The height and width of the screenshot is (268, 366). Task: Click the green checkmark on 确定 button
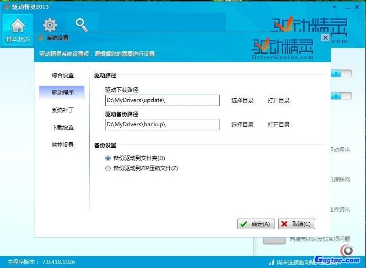pos(242,224)
